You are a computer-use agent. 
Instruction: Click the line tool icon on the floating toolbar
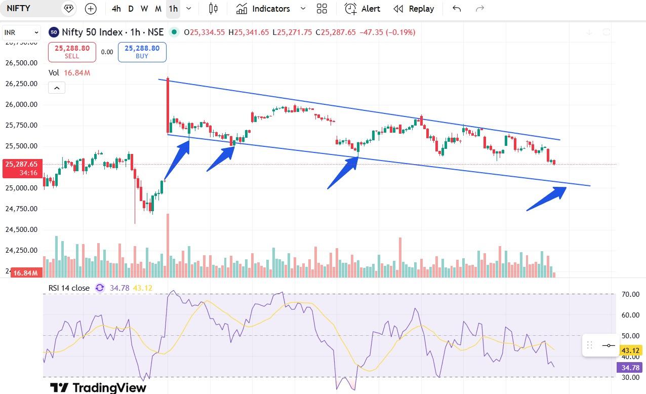(x=609, y=345)
